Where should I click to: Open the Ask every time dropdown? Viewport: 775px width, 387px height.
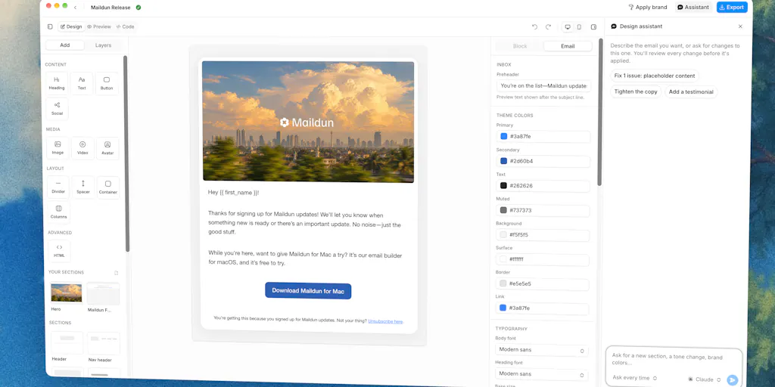(635, 378)
